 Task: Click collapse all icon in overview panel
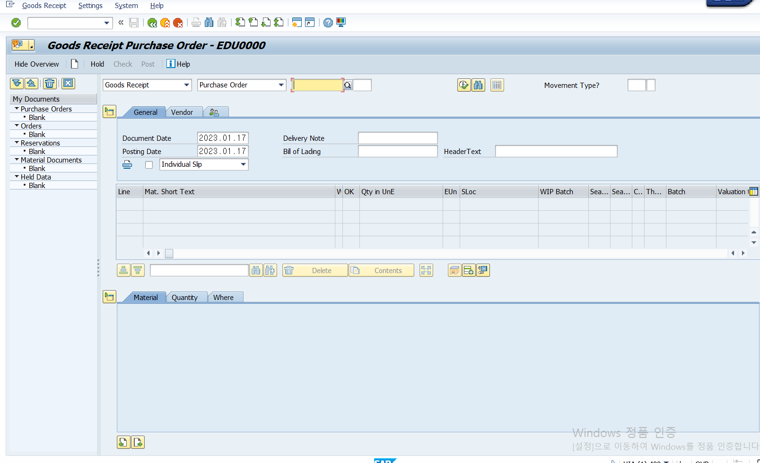click(31, 84)
